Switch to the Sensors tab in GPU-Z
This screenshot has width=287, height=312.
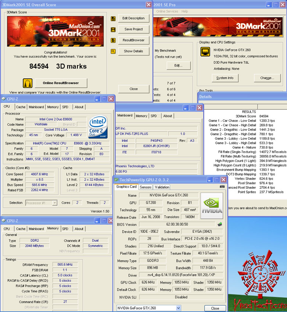click(145, 187)
